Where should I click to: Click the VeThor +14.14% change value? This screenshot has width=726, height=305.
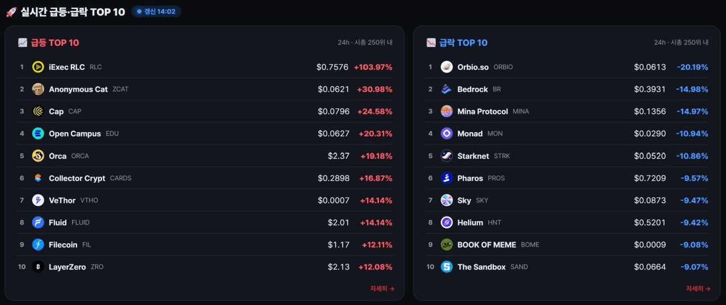point(376,201)
